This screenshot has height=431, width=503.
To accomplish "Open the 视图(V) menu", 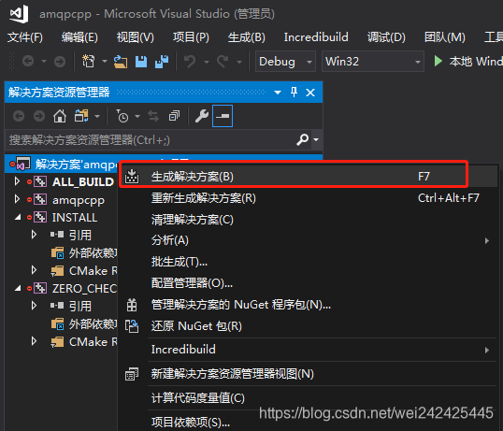I will (136, 37).
